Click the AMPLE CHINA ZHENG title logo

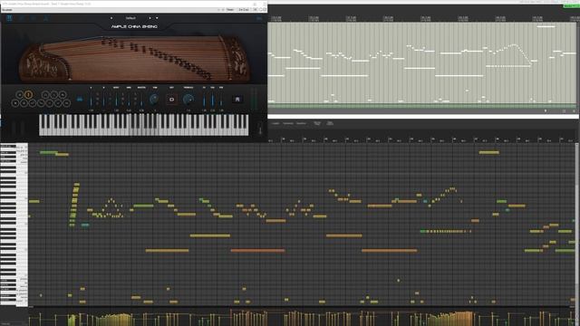tap(134, 27)
